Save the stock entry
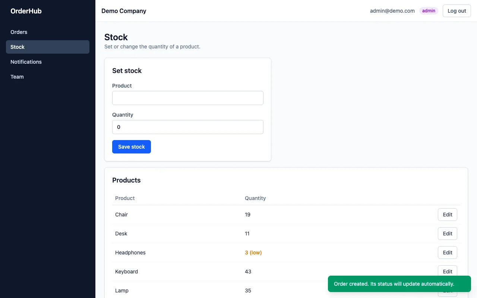Image resolution: width=477 pixels, height=298 pixels. coord(132,147)
